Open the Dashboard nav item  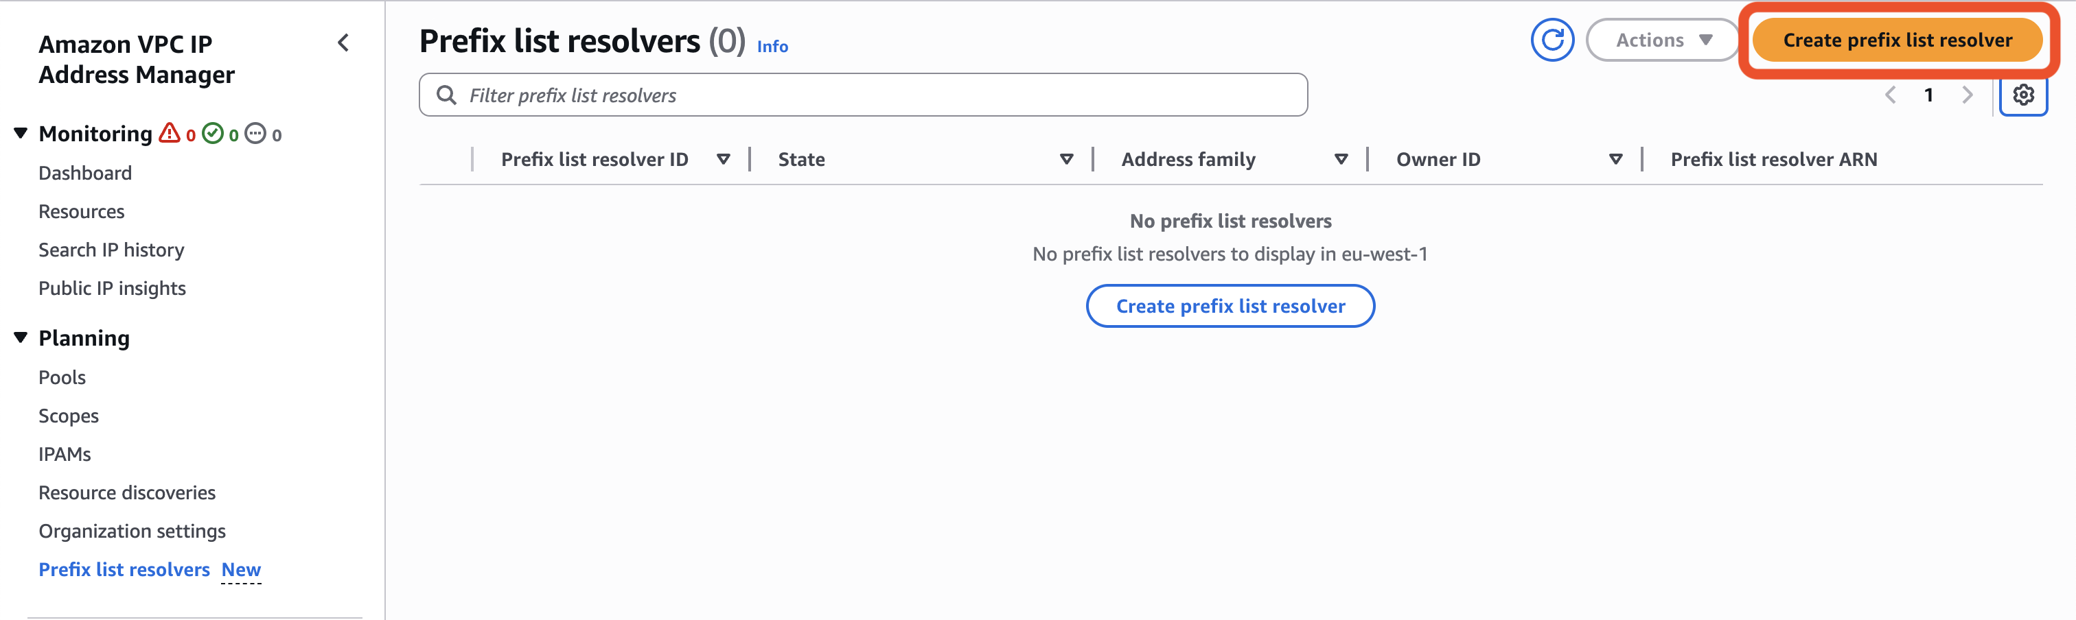click(x=85, y=173)
